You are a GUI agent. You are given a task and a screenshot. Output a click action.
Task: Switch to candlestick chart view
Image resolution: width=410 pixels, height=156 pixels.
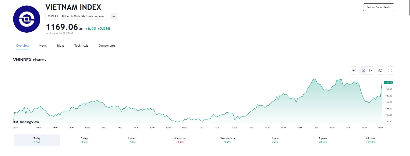click(370, 71)
